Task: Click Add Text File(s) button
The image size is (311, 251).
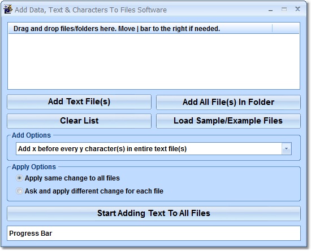Action: (79, 102)
